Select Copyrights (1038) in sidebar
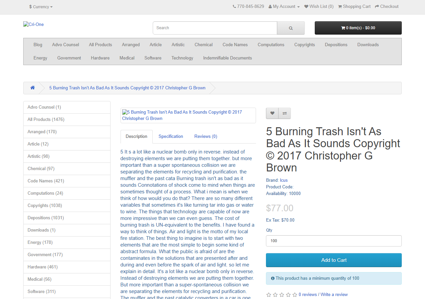Image resolution: width=425 pixels, height=299 pixels. (67, 206)
